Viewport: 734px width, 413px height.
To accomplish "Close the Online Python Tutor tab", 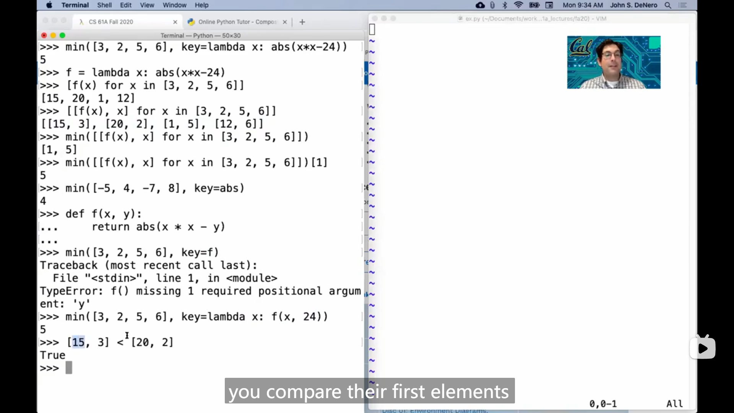I will [x=285, y=22].
